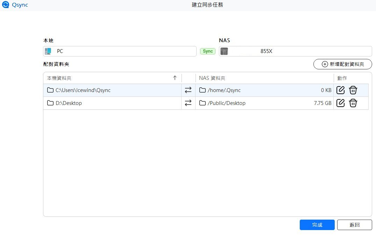Viewport: 376px width, 236px height.
Task: Sort by NAS 資料夾 column header
Action: pos(215,78)
